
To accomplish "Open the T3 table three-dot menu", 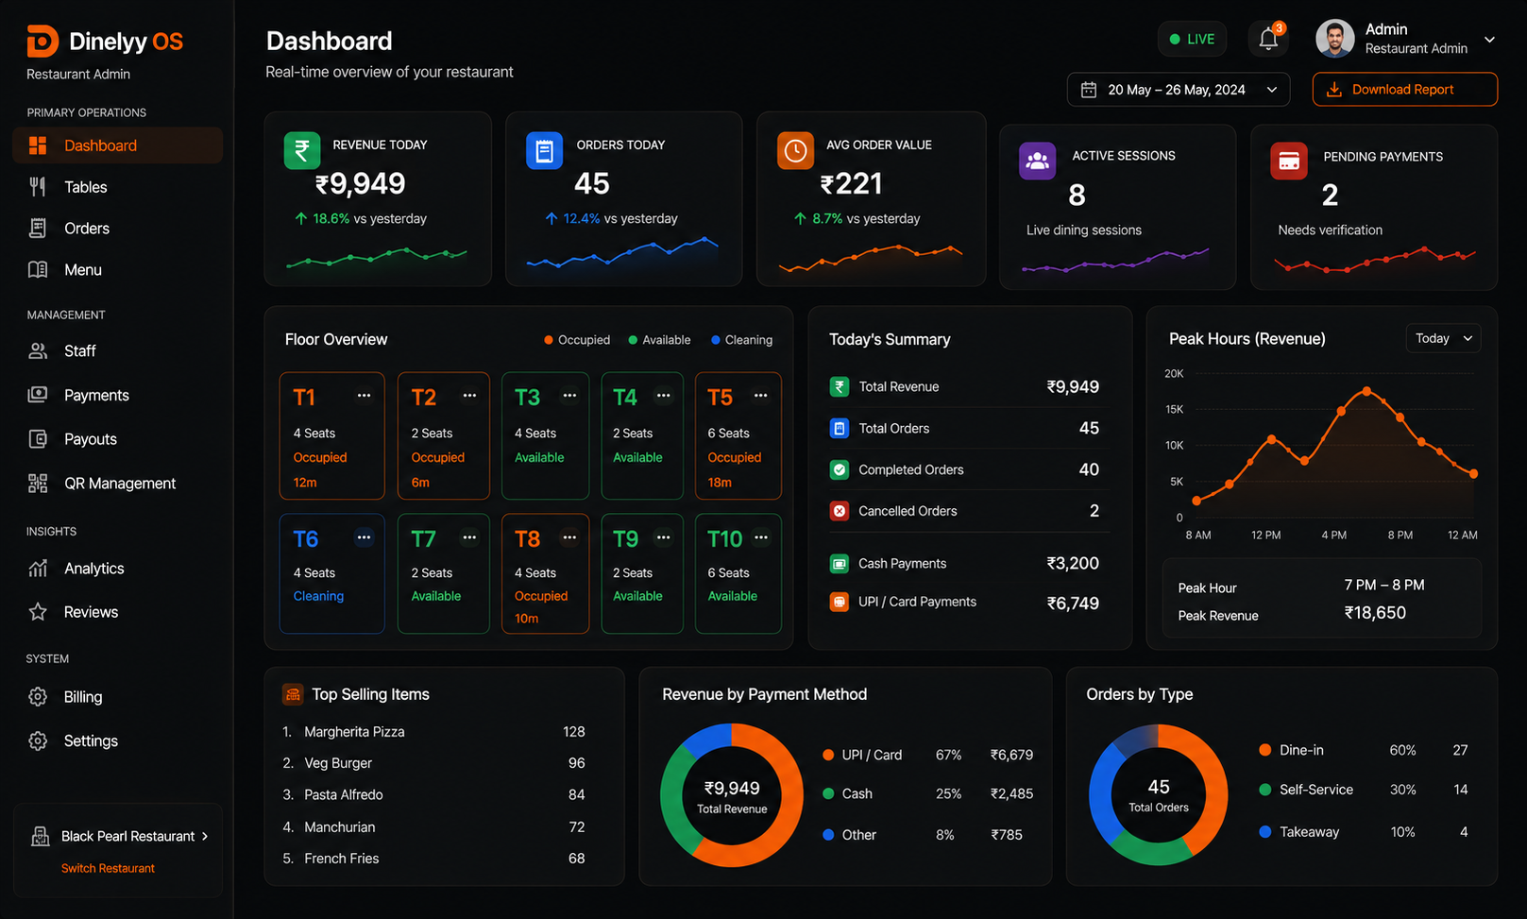I will coord(569,396).
